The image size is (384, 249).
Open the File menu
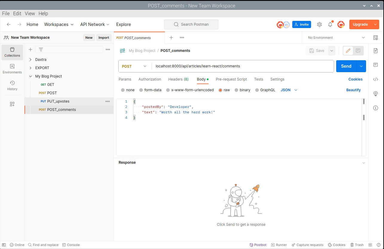(x=6, y=13)
